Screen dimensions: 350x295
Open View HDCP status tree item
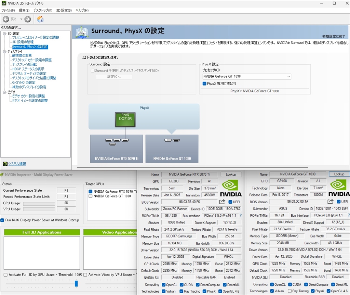(x=28, y=69)
